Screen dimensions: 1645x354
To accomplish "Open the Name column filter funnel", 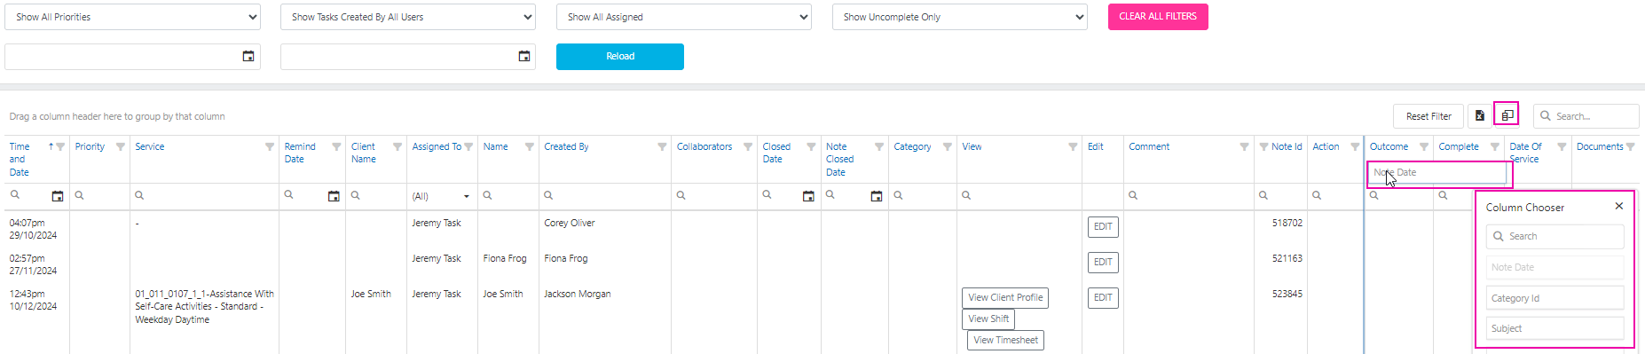I will click(530, 147).
